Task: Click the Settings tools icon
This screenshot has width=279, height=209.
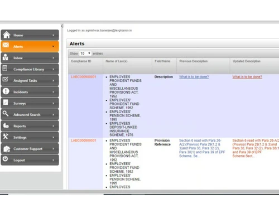Action: (x=6, y=137)
